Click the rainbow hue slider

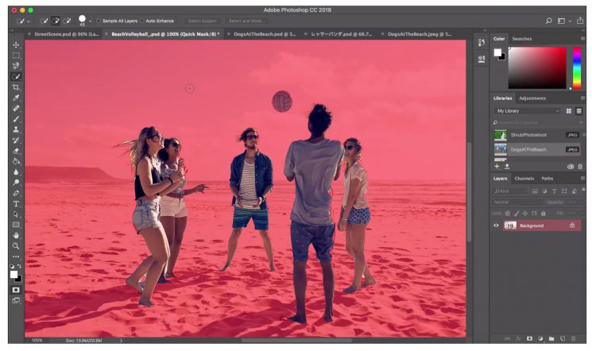[x=577, y=67]
